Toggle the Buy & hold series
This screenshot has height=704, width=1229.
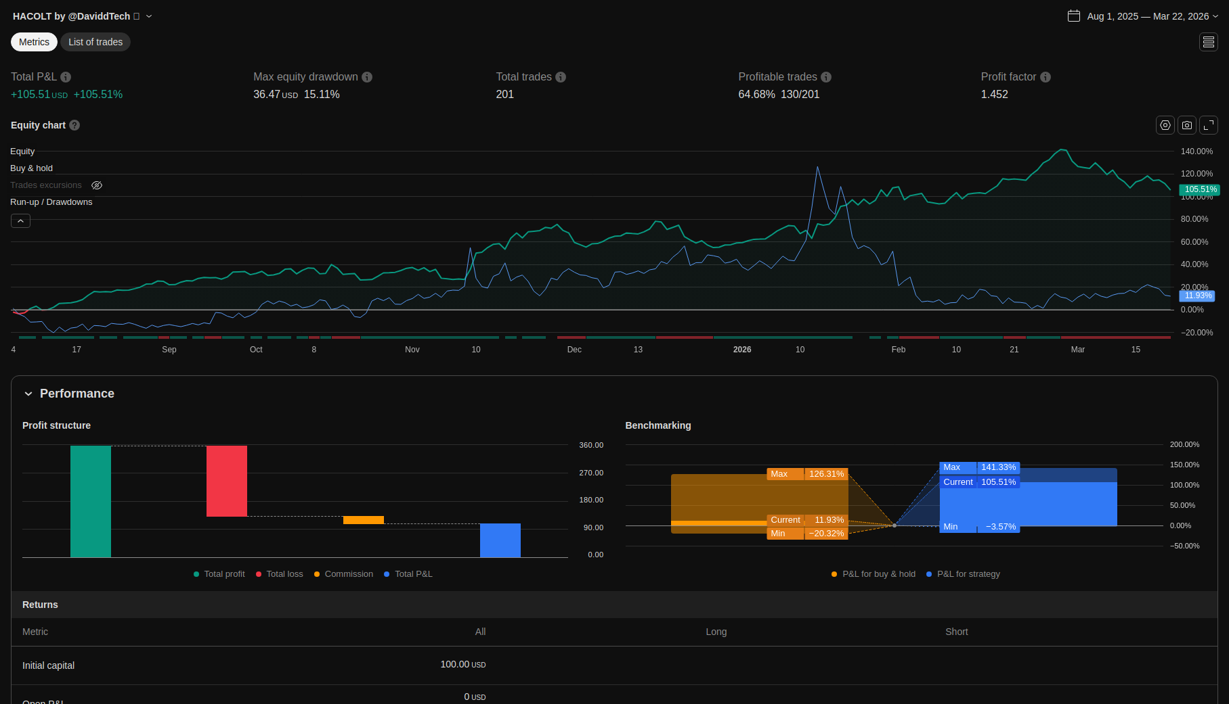31,168
